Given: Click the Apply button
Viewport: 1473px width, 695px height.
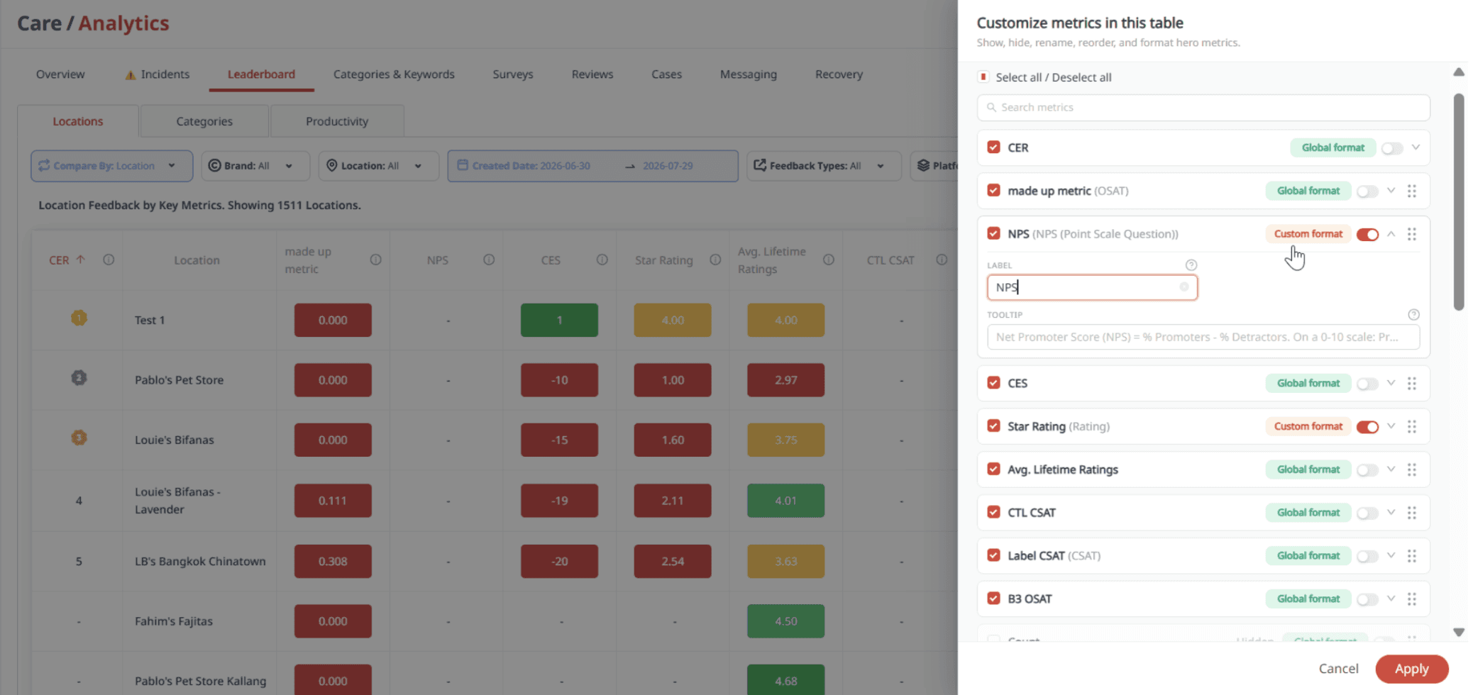Looking at the screenshot, I should coord(1412,669).
